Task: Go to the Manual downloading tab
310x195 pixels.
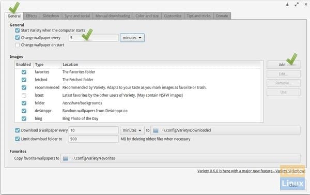Action: pos(113,16)
